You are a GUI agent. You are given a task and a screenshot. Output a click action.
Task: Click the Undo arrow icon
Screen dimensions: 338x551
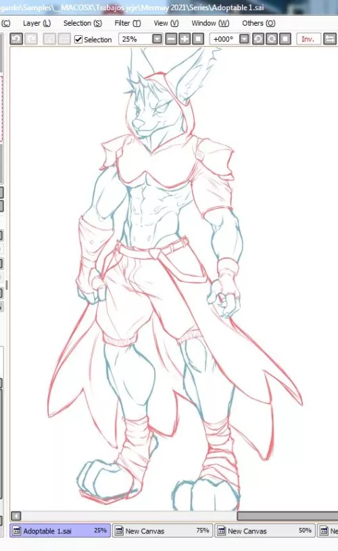(16, 39)
